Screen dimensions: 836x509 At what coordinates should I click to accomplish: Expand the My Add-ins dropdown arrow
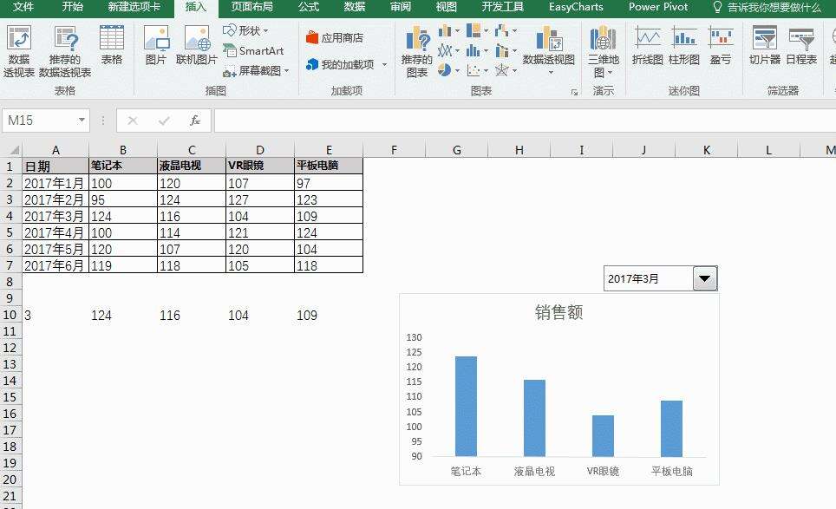click(384, 65)
